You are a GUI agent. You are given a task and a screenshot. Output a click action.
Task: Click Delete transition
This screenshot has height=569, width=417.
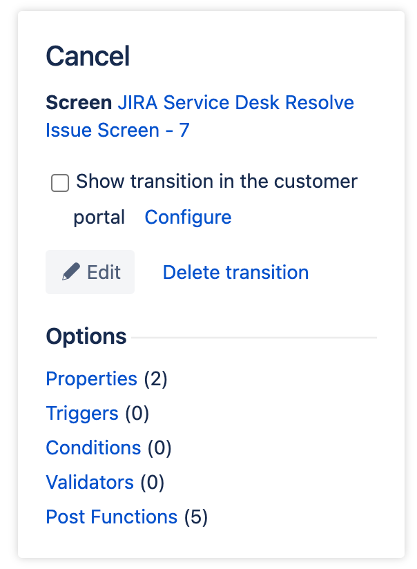235,272
